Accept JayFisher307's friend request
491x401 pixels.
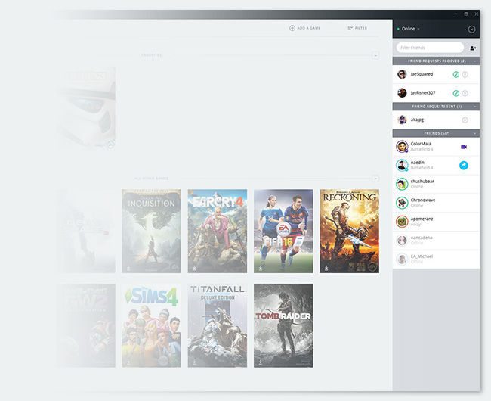tap(456, 93)
